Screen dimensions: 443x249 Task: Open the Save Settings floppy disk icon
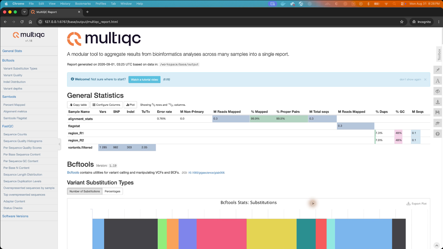(x=438, y=112)
